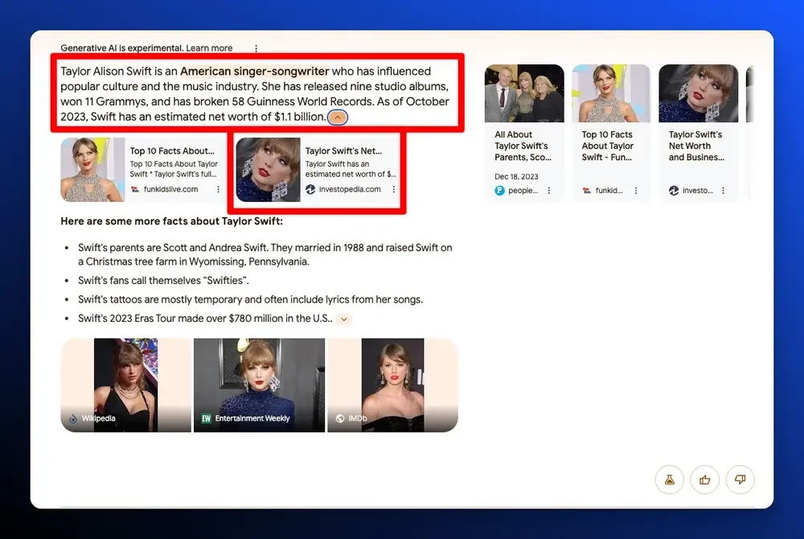Click the IMDb globe icon on image
The height and width of the screenshot is (539, 804).
coord(340,418)
